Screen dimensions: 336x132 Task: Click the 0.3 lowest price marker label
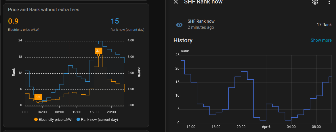[x=38, y=97]
